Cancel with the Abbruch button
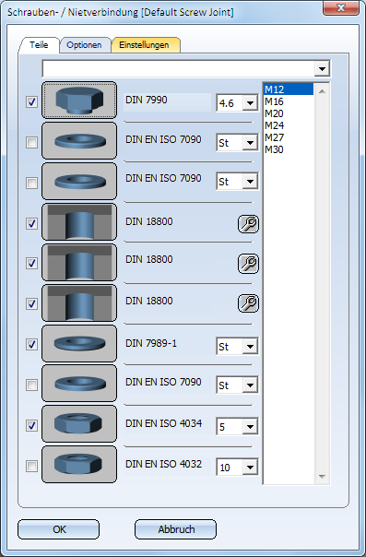 click(x=176, y=529)
